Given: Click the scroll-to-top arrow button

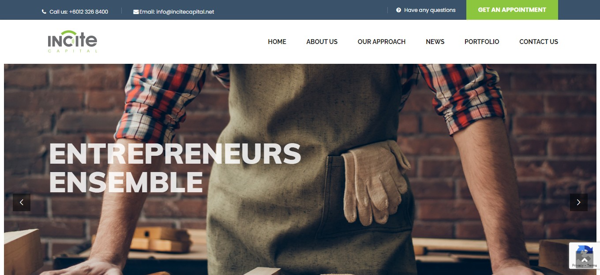Looking at the screenshot, I should click(x=585, y=259).
